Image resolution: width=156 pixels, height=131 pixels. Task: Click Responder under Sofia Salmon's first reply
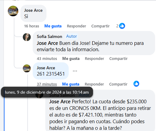click(94, 58)
